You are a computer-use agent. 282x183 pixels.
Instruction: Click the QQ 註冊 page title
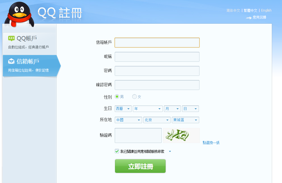pyautogui.click(x=60, y=13)
